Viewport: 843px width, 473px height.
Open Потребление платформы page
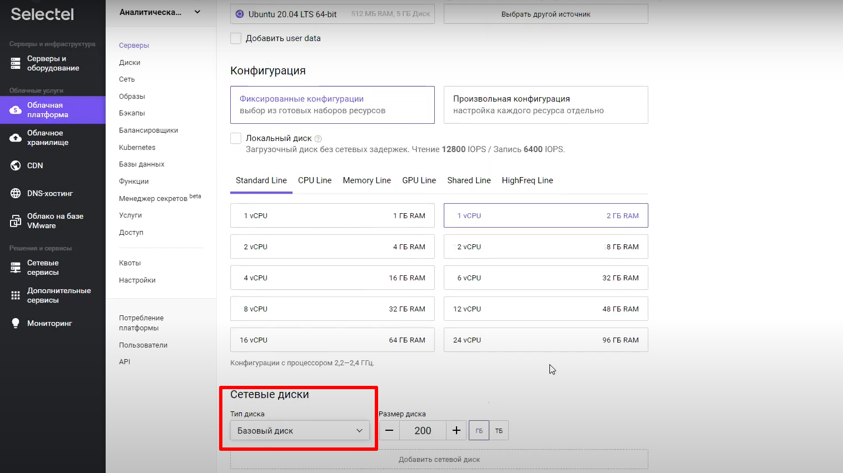[141, 323]
